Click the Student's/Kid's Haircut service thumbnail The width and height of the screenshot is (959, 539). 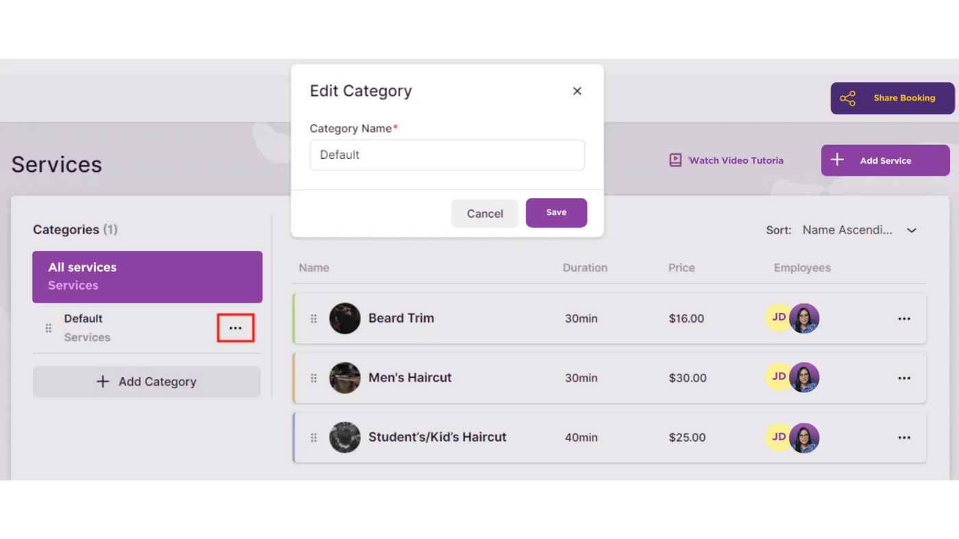pos(345,438)
